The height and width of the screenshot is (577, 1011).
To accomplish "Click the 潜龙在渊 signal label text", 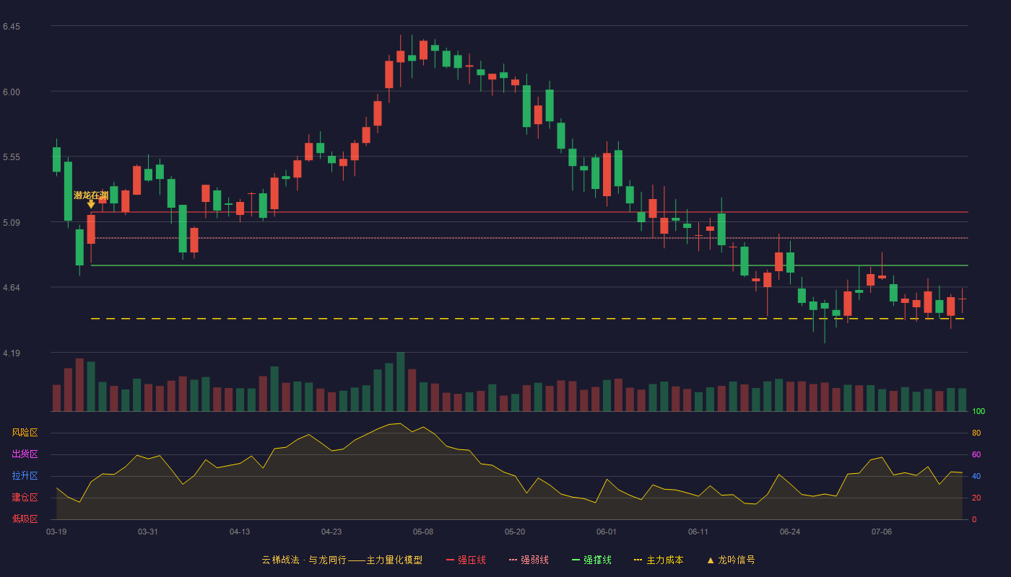I will (x=91, y=195).
